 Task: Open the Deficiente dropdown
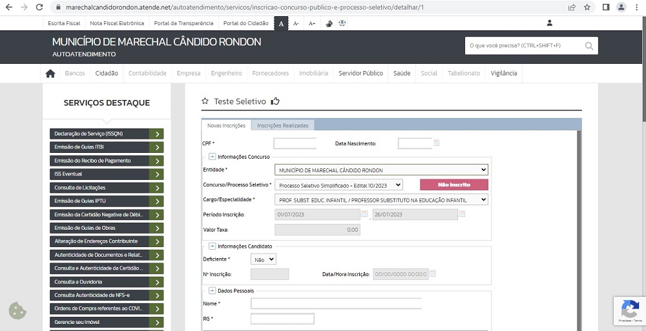pyautogui.click(x=263, y=259)
